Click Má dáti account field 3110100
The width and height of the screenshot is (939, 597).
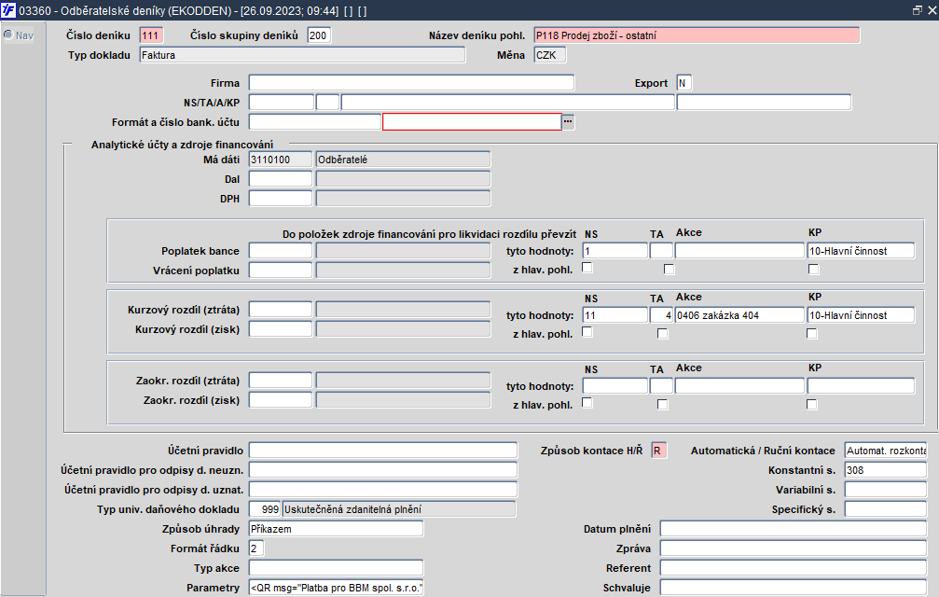pyautogui.click(x=281, y=160)
